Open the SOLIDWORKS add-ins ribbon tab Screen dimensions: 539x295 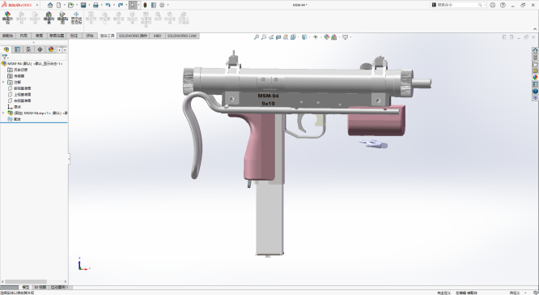click(133, 36)
